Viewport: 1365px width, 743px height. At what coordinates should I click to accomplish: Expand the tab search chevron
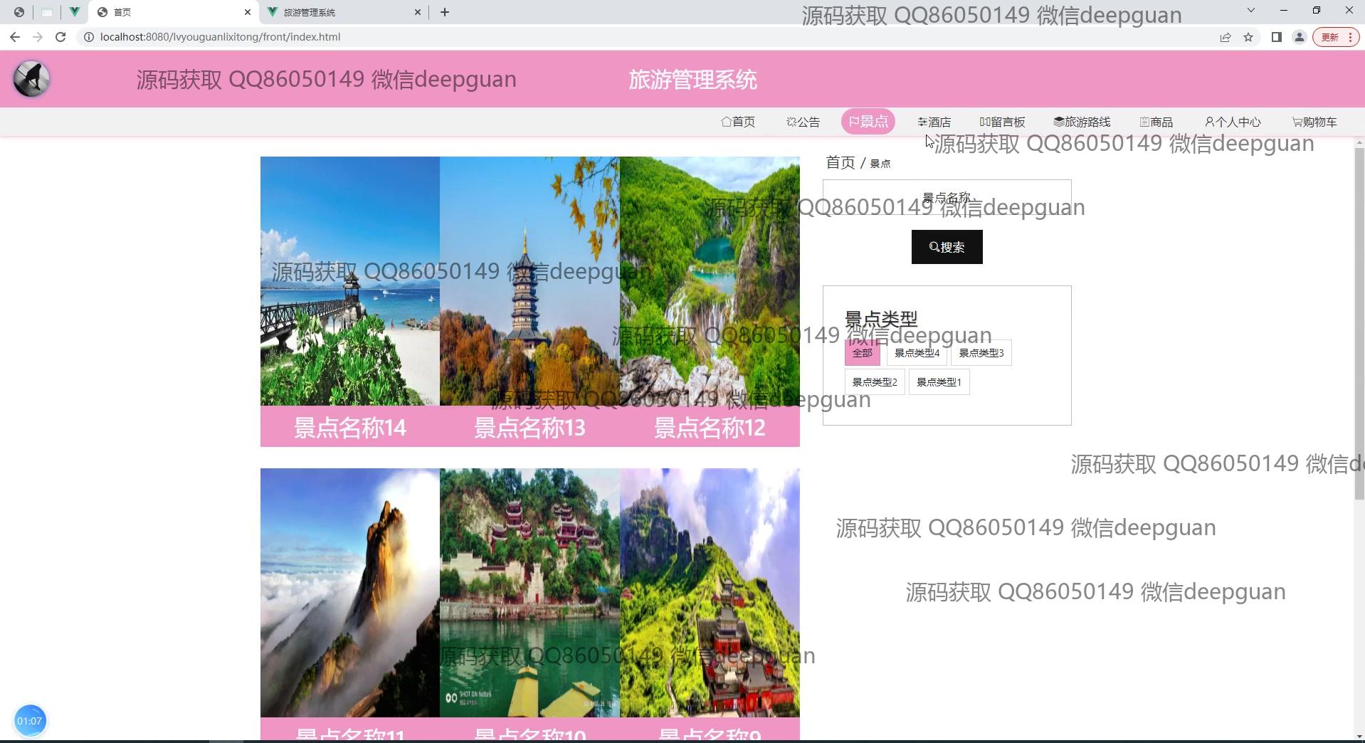pos(1251,11)
